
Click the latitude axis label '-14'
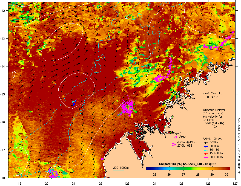coord(3,66)
